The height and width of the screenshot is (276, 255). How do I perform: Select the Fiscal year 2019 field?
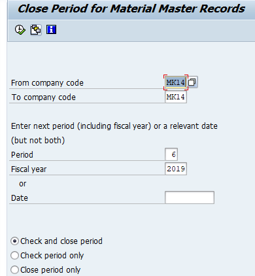pyautogui.click(x=176, y=169)
